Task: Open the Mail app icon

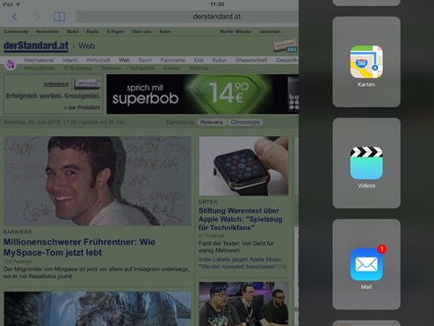Action: point(366,264)
